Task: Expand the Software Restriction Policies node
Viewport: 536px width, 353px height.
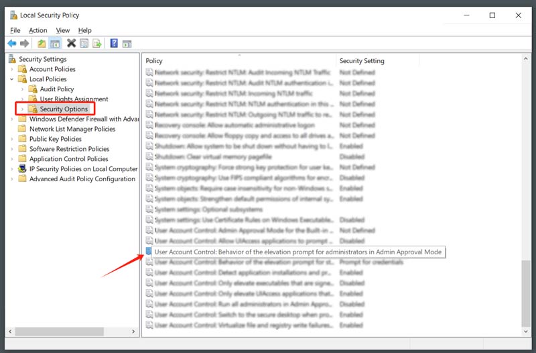Action: click(x=12, y=149)
